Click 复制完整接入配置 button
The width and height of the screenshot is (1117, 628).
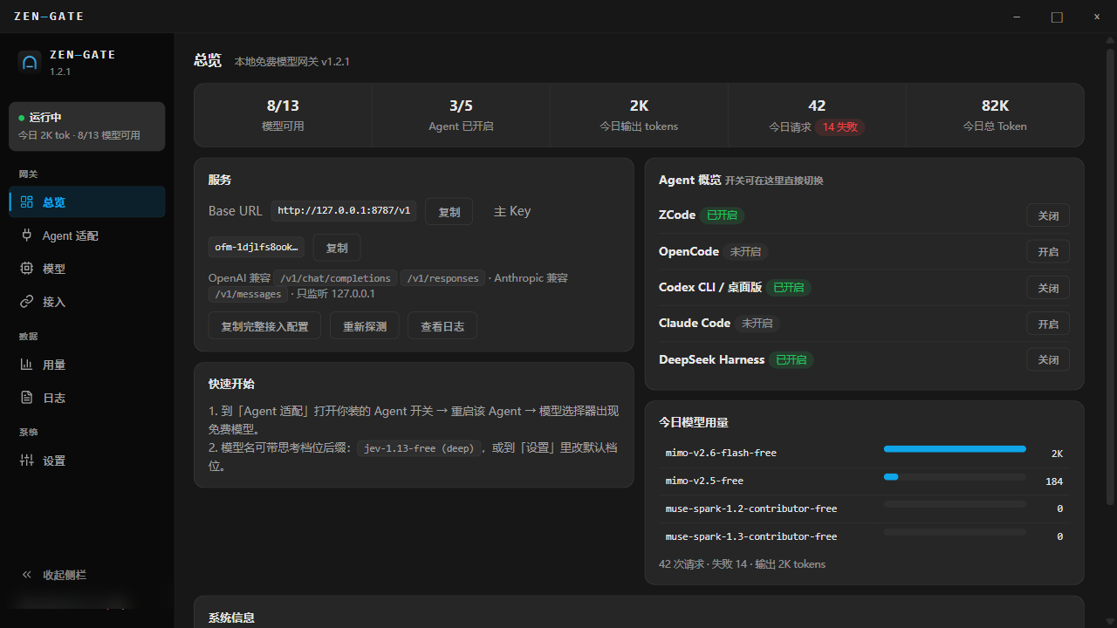coord(264,326)
